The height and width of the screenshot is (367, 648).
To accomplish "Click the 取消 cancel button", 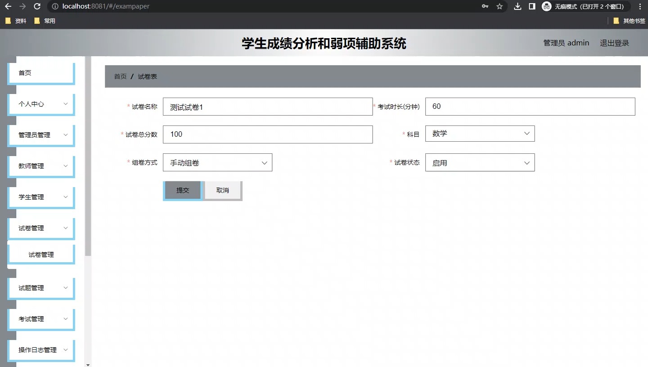I will (x=223, y=191).
